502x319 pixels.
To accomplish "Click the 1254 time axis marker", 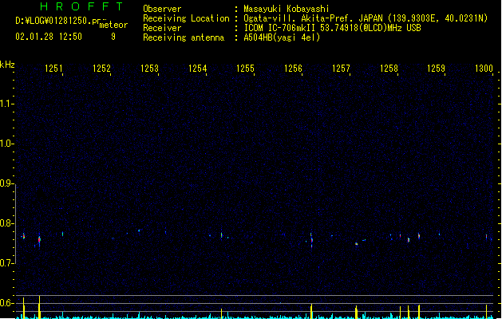I will 198,69.
